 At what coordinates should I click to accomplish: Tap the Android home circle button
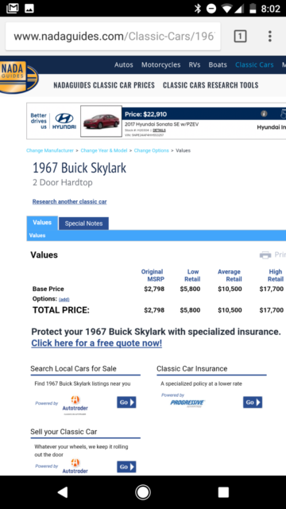[143, 492]
